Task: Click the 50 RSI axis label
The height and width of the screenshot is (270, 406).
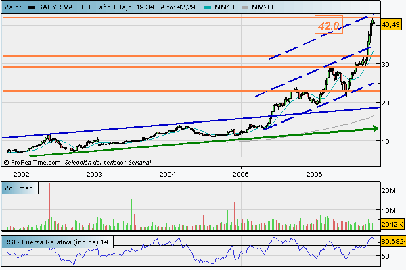Action: click(x=386, y=256)
